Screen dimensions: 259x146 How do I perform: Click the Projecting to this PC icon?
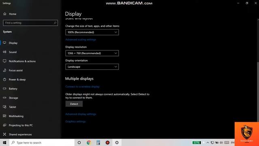tap(4, 125)
